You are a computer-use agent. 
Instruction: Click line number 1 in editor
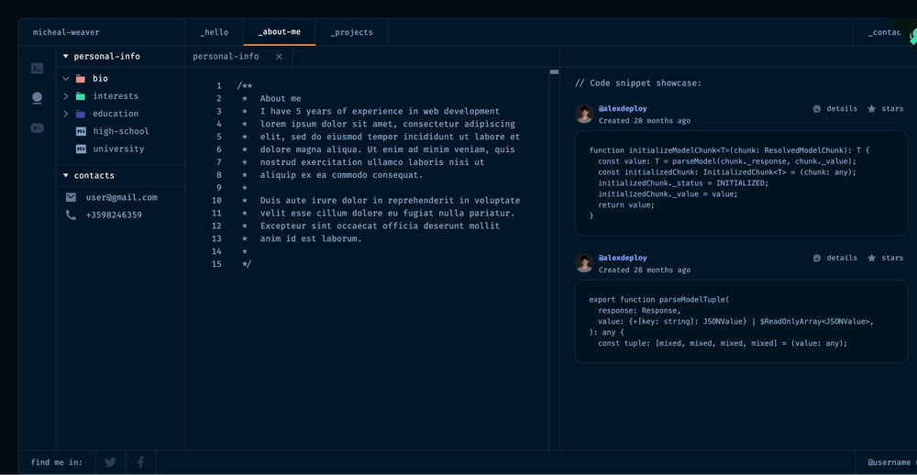coord(219,86)
